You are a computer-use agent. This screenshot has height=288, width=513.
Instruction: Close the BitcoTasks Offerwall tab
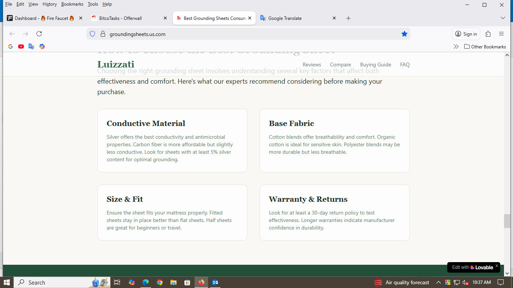click(x=165, y=18)
